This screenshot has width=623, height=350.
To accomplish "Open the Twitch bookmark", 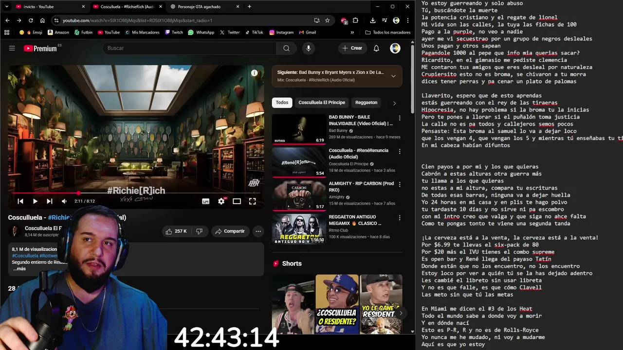I will pos(174,33).
